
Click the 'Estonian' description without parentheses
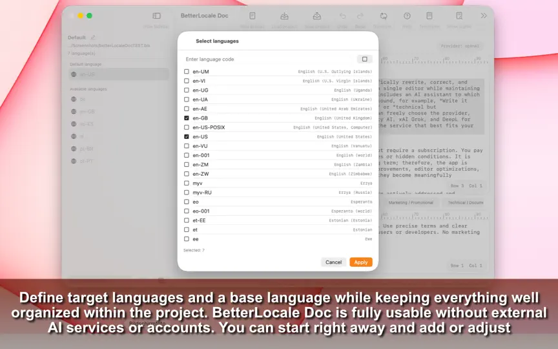tap(362, 229)
